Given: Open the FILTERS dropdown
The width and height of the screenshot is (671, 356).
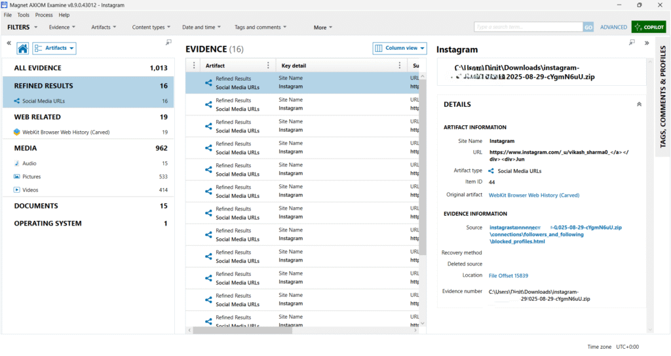Looking at the screenshot, I should (x=22, y=27).
